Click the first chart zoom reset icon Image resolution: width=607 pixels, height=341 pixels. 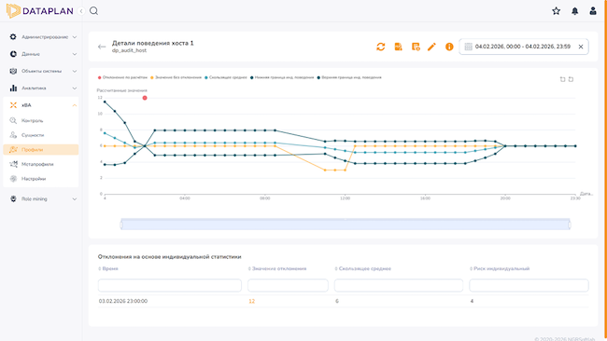click(x=562, y=79)
